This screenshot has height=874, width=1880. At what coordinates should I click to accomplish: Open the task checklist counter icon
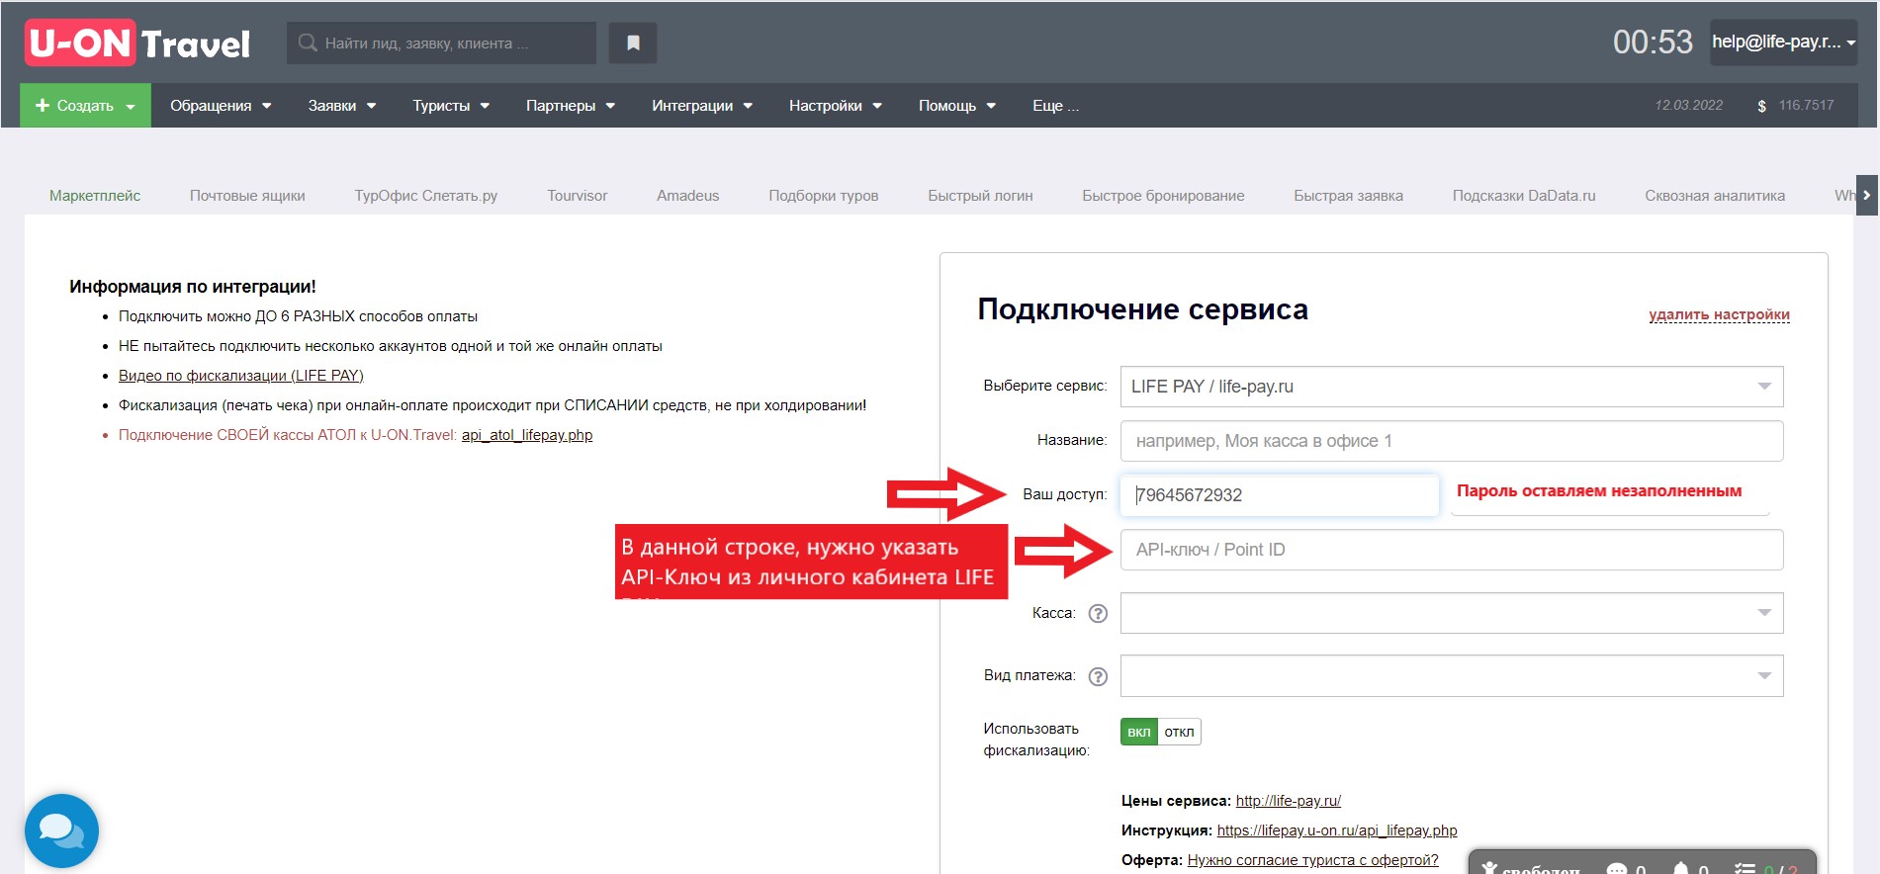click(1745, 870)
